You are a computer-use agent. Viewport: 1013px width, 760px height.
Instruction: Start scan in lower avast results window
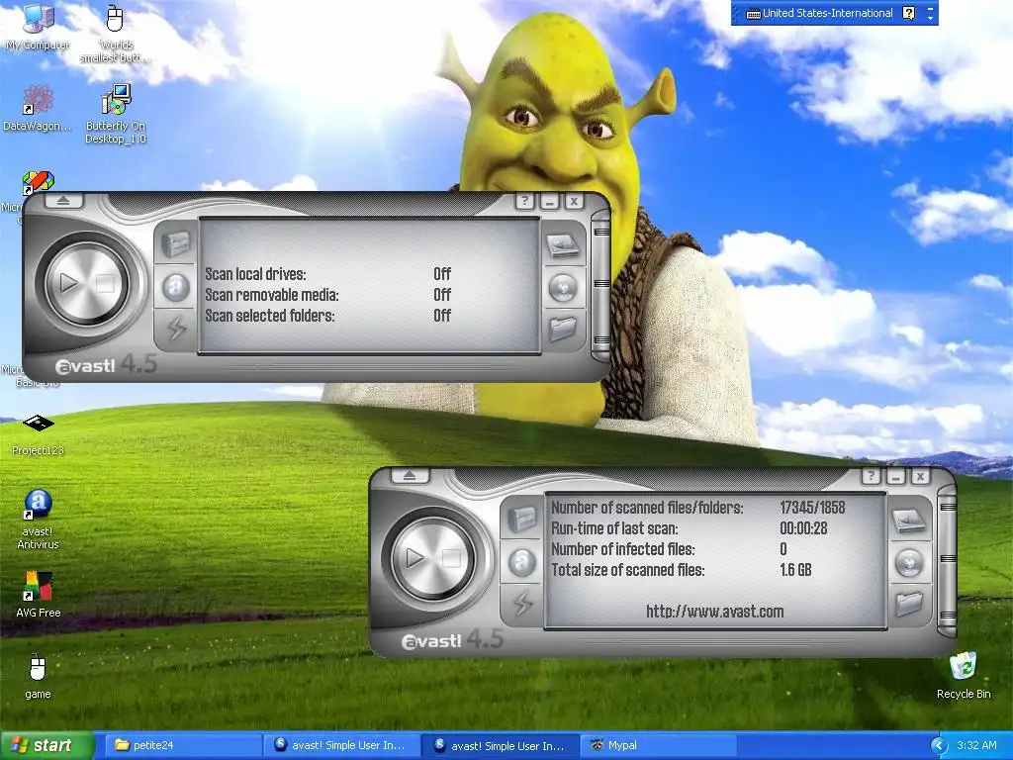[414, 558]
